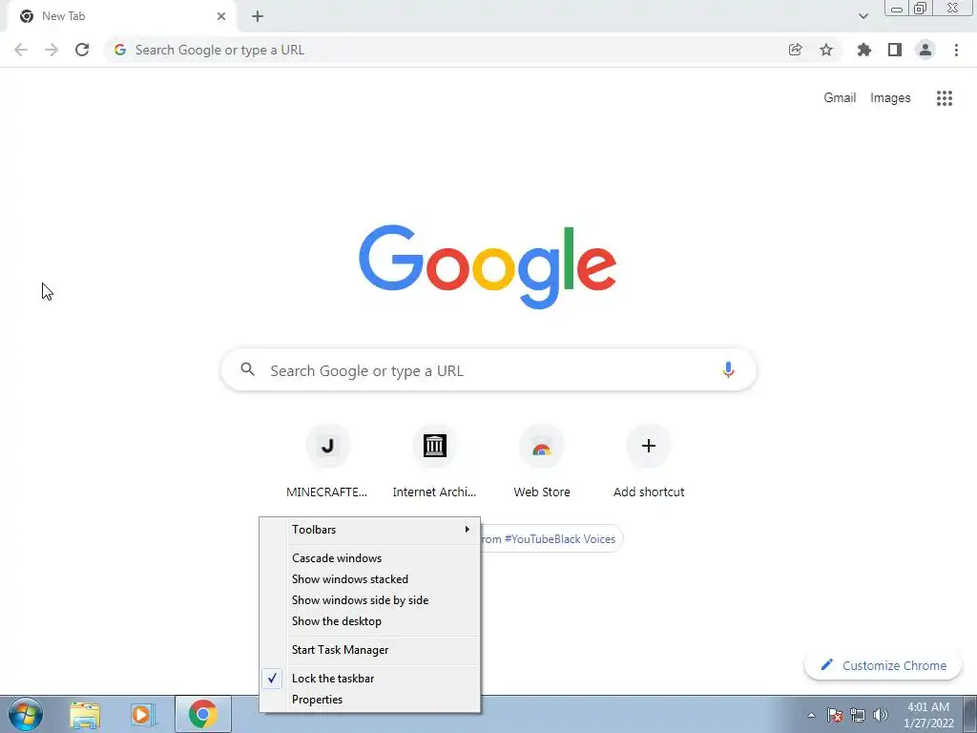
Task: Open the Internet Archive shortcut tile
Action: pyautogui.click(x=434, y=461)
